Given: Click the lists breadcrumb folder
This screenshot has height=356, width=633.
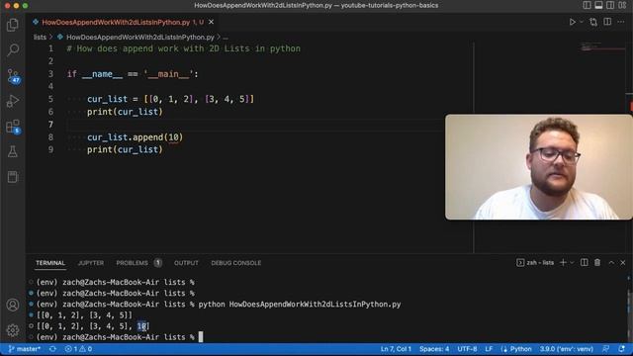Looking at the screenshot, I should click(x=40, y=38).
